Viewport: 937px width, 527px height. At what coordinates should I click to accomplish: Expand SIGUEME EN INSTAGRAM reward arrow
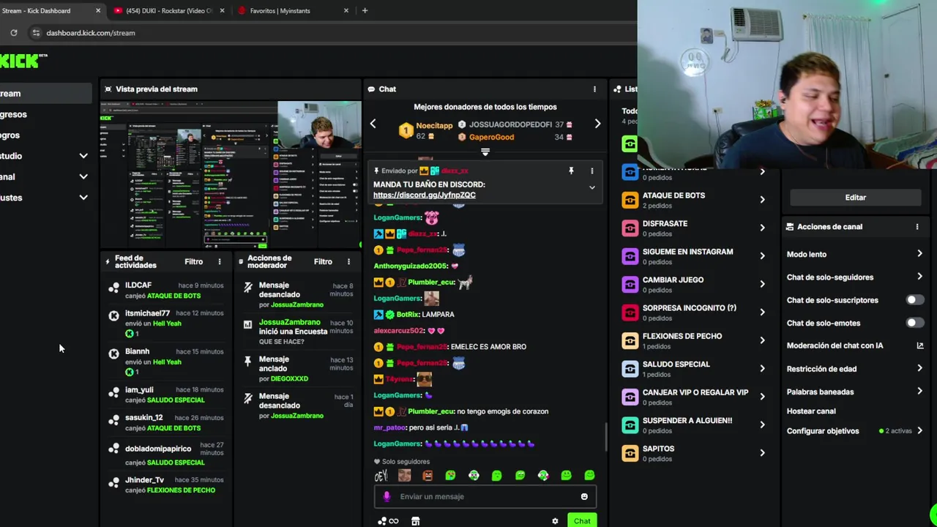tap(762, 256)
